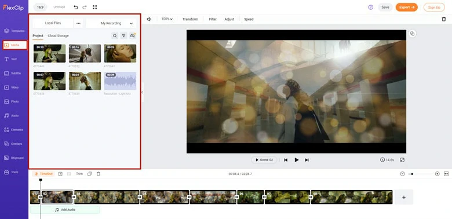Switch to the Project tab
The width and height of the screenshot is (452, 219).
click(38, 36)
